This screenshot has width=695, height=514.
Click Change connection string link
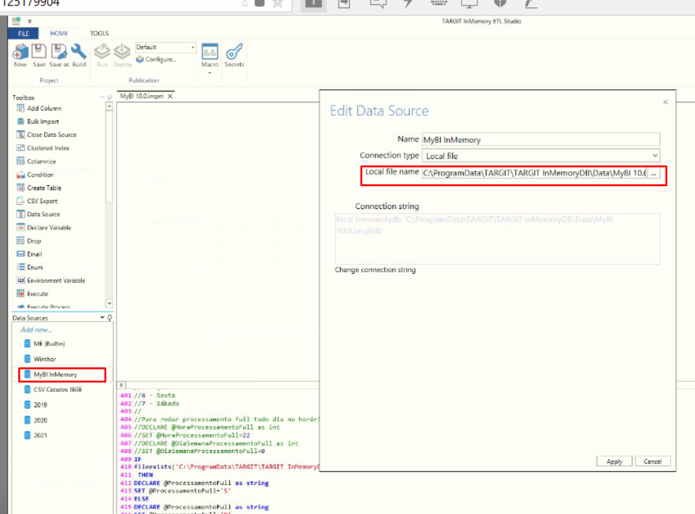click(375, 270)
